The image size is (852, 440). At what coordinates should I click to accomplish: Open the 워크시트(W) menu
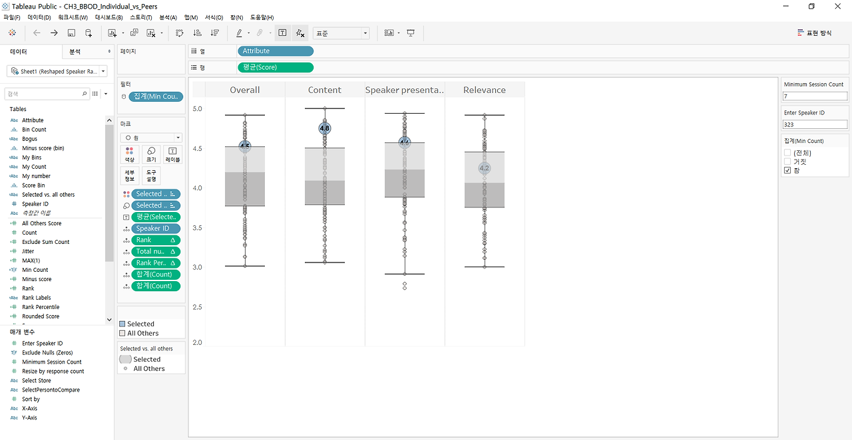(x=73, y=17)
